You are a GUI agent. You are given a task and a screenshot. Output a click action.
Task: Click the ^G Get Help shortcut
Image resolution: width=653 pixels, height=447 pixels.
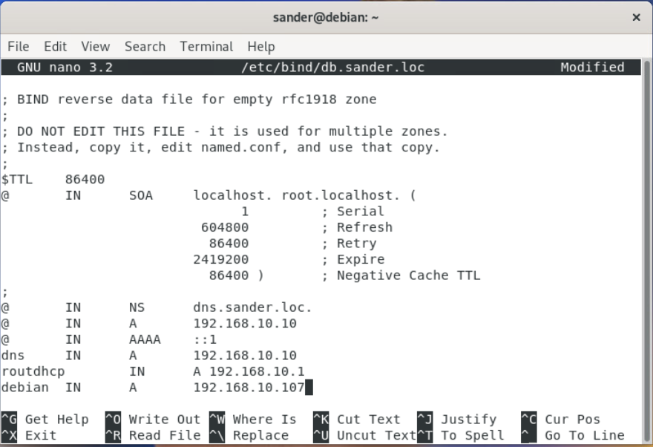point(45,420)
